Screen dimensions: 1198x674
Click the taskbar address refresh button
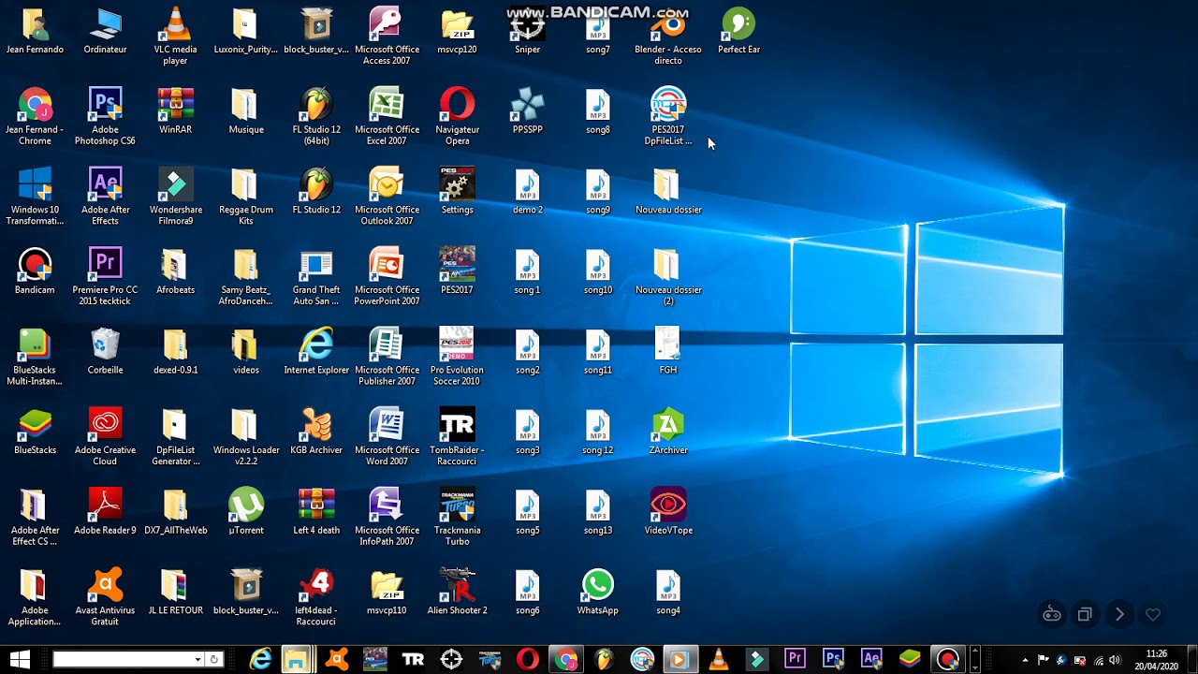click(x=213, y=659)
